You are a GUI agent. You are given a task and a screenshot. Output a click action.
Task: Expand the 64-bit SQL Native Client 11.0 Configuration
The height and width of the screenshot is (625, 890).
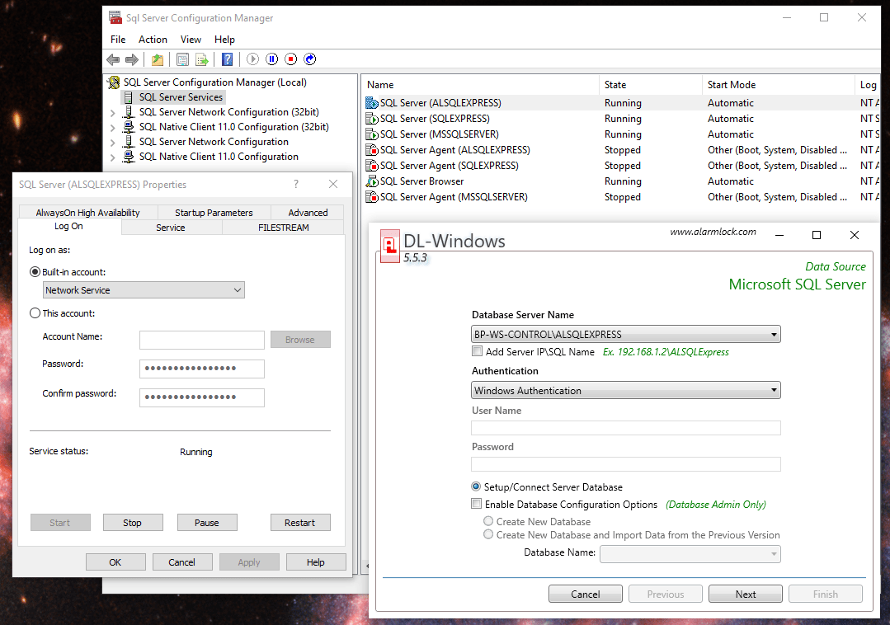[112, 157]
